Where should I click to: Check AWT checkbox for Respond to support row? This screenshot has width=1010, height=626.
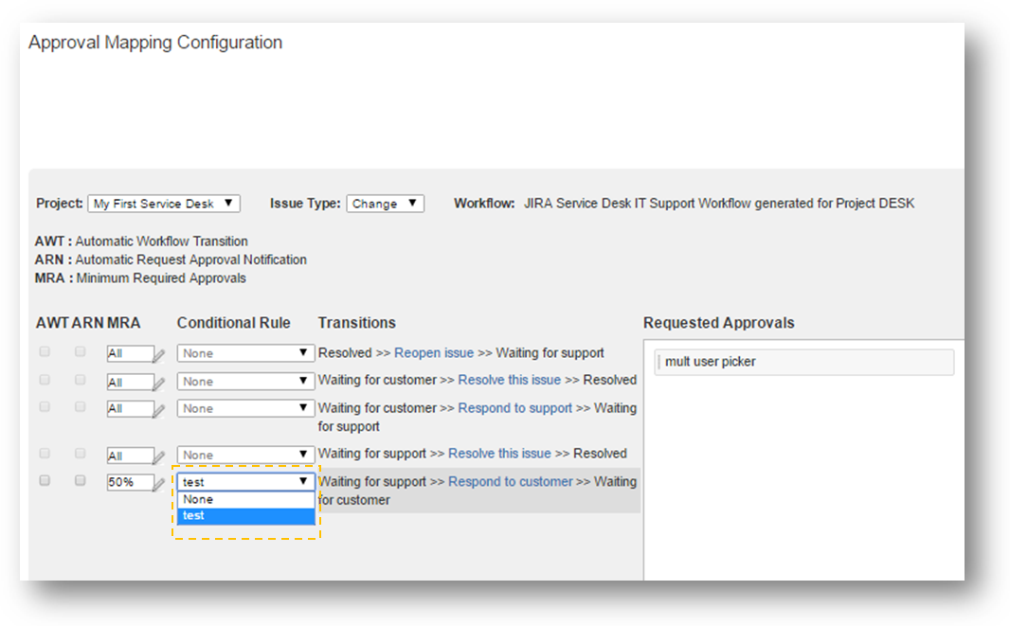tap(45, 407)
